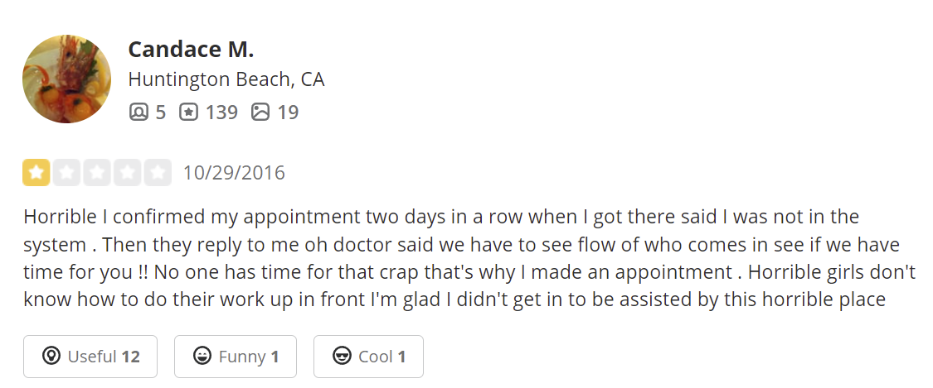Click the Funny laughing face icon

pos(202,357)
